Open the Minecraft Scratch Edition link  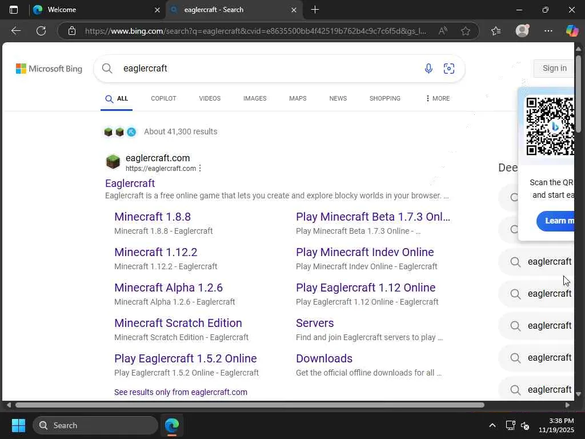tap(178, 324)
